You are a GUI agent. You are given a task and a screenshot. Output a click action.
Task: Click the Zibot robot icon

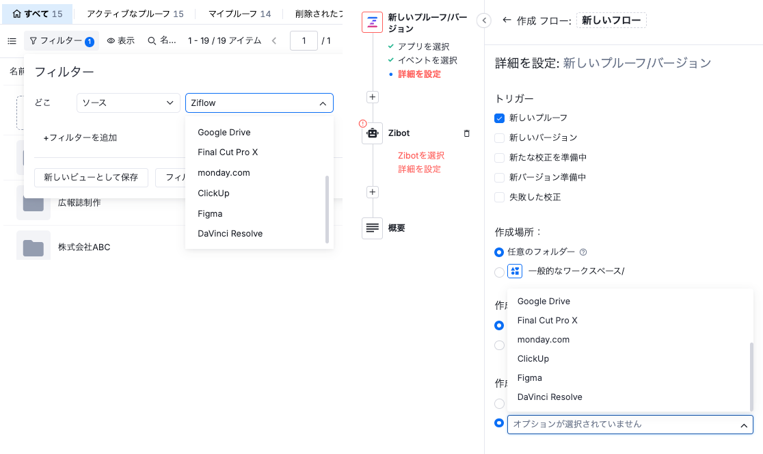click(x=372, y=133)
